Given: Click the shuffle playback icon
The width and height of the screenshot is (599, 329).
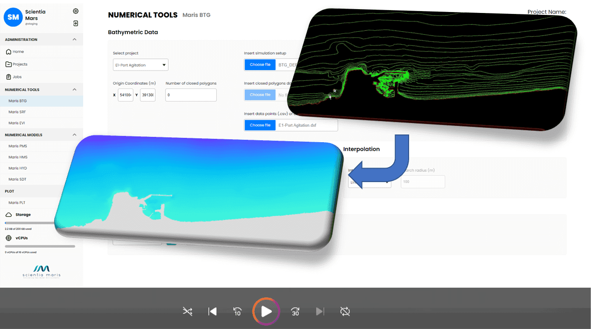Looking at the screenshot, I should click(187, 312).
